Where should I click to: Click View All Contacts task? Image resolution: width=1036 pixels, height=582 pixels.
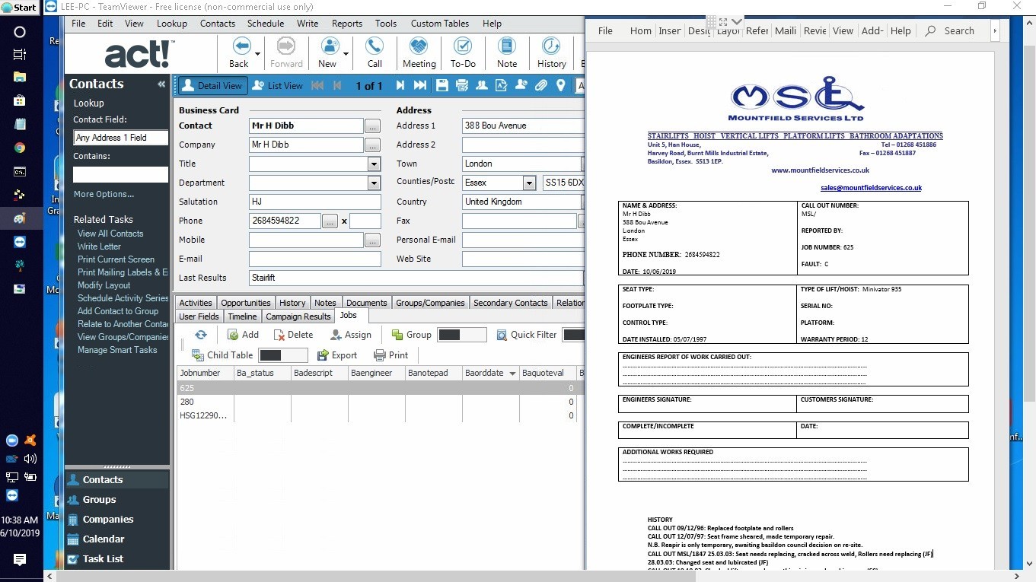tap(110, 234)
